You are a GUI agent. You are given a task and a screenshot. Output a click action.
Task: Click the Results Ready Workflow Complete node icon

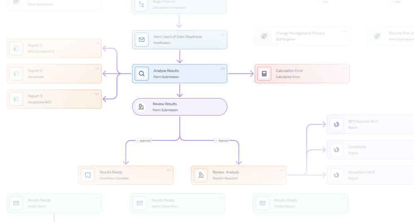[88, 175]
